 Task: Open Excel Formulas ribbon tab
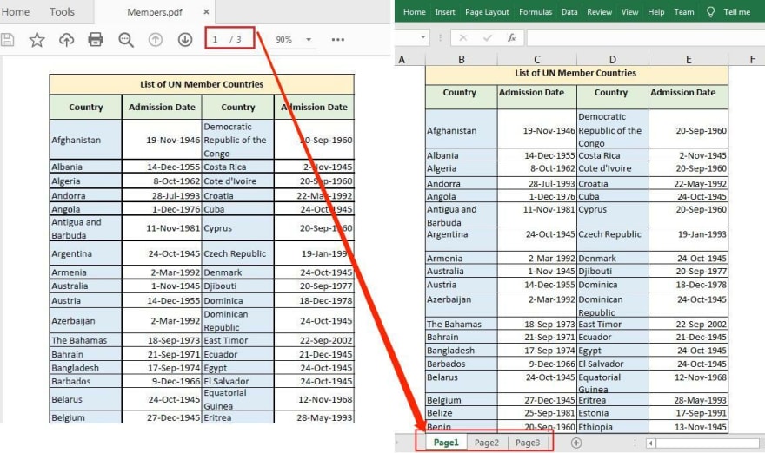coord(535,11)
